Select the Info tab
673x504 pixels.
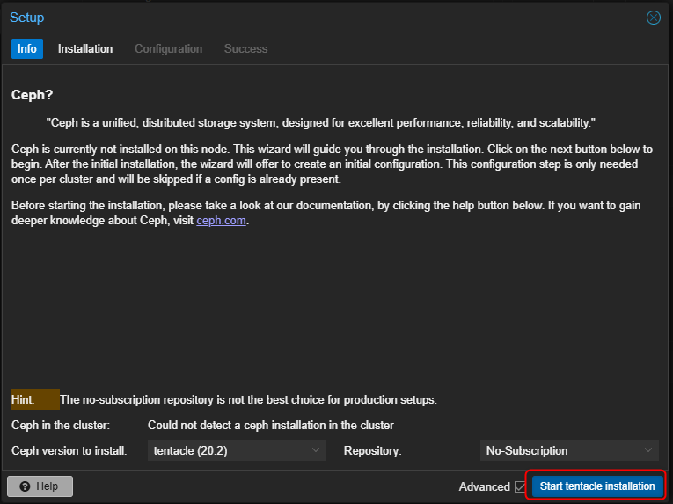coord(27,48)
